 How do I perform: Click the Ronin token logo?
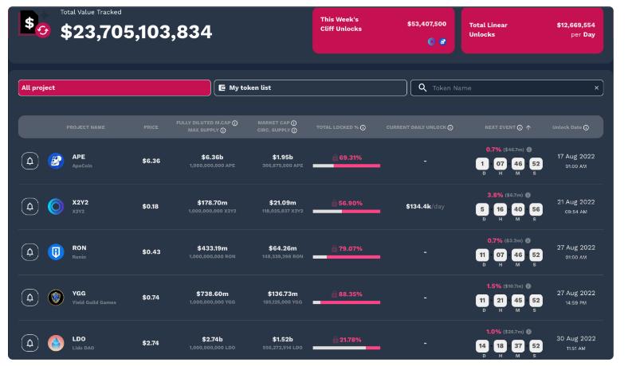point(56,252)
